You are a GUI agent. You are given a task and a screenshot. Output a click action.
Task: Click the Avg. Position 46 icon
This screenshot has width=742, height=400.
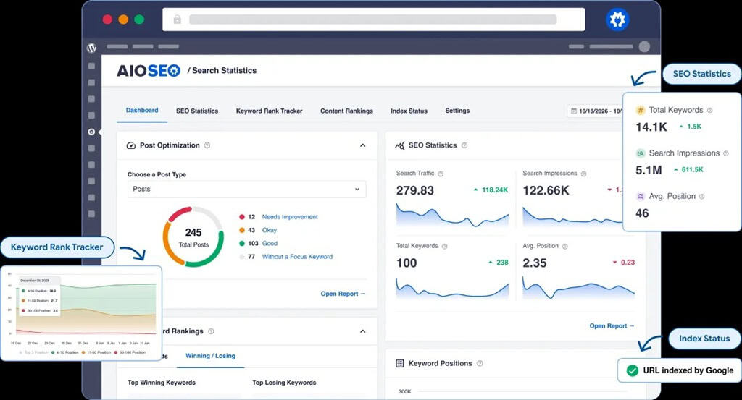(x=640, y=196)
